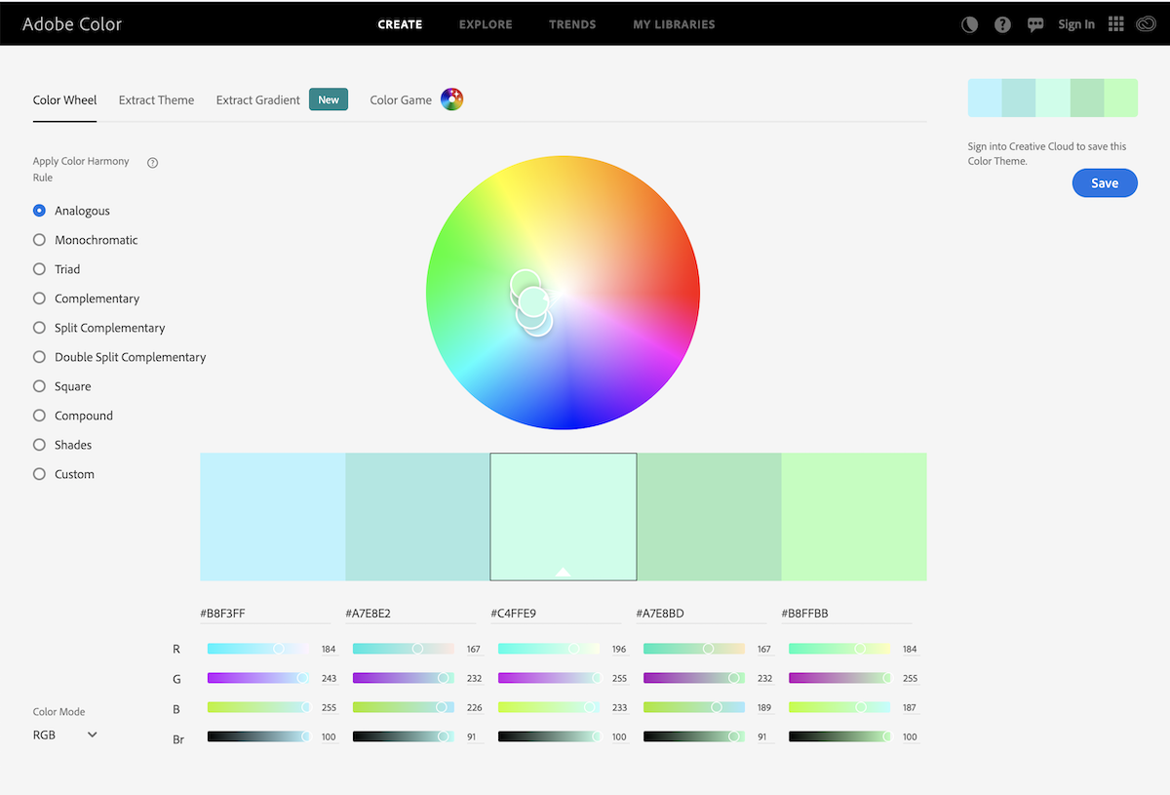Click the Sign In link
This screenshot has height=795, width=1170.
coord(1075,23)
